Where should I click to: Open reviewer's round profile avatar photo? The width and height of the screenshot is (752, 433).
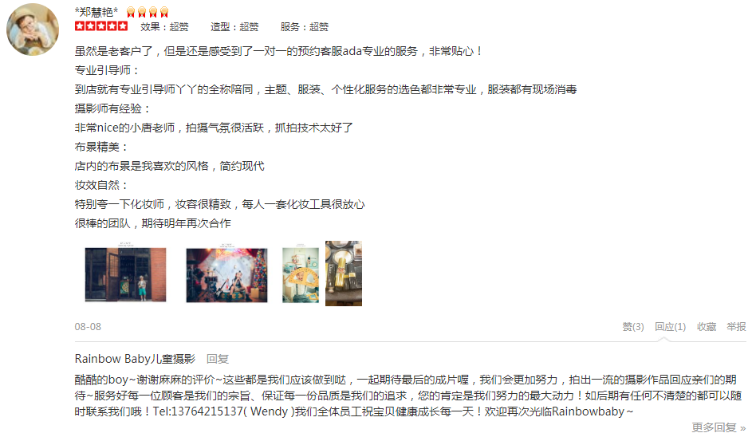(33, 30)
